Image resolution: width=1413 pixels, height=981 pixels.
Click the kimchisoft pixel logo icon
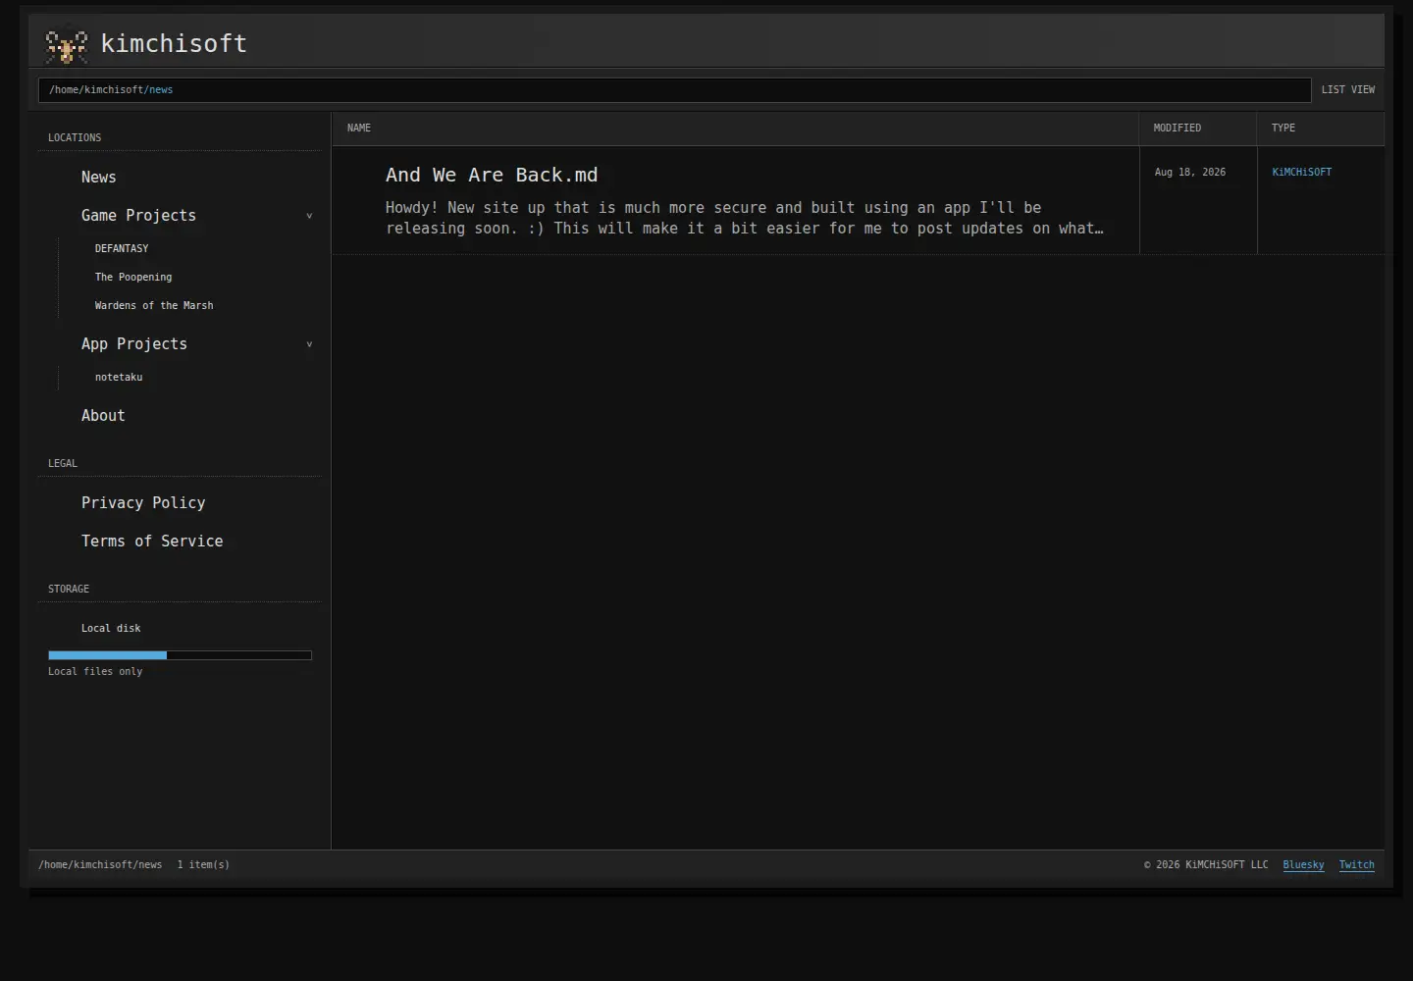tap(67, 45)
